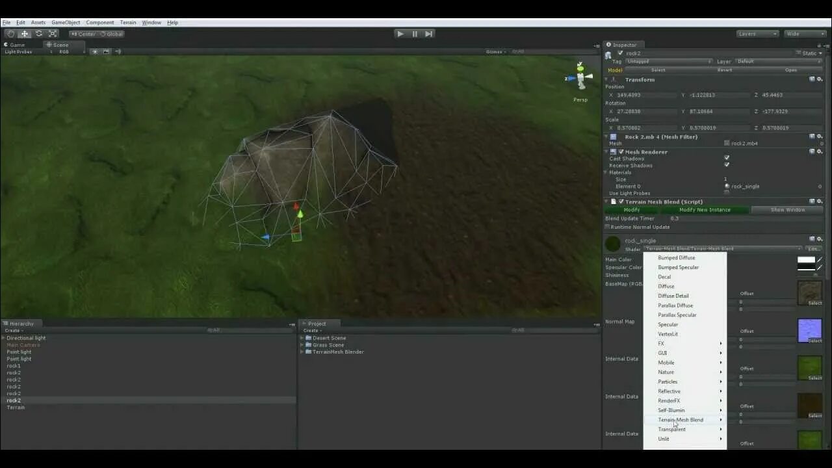
Task: Toggle pivot Center mode button
Action: click(x=83, y=34)
